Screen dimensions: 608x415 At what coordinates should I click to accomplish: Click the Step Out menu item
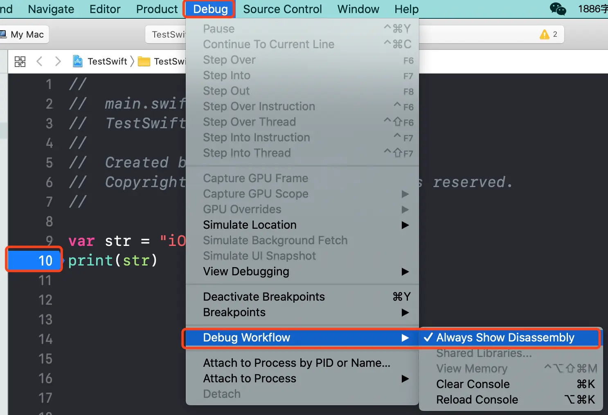[302, 91]
